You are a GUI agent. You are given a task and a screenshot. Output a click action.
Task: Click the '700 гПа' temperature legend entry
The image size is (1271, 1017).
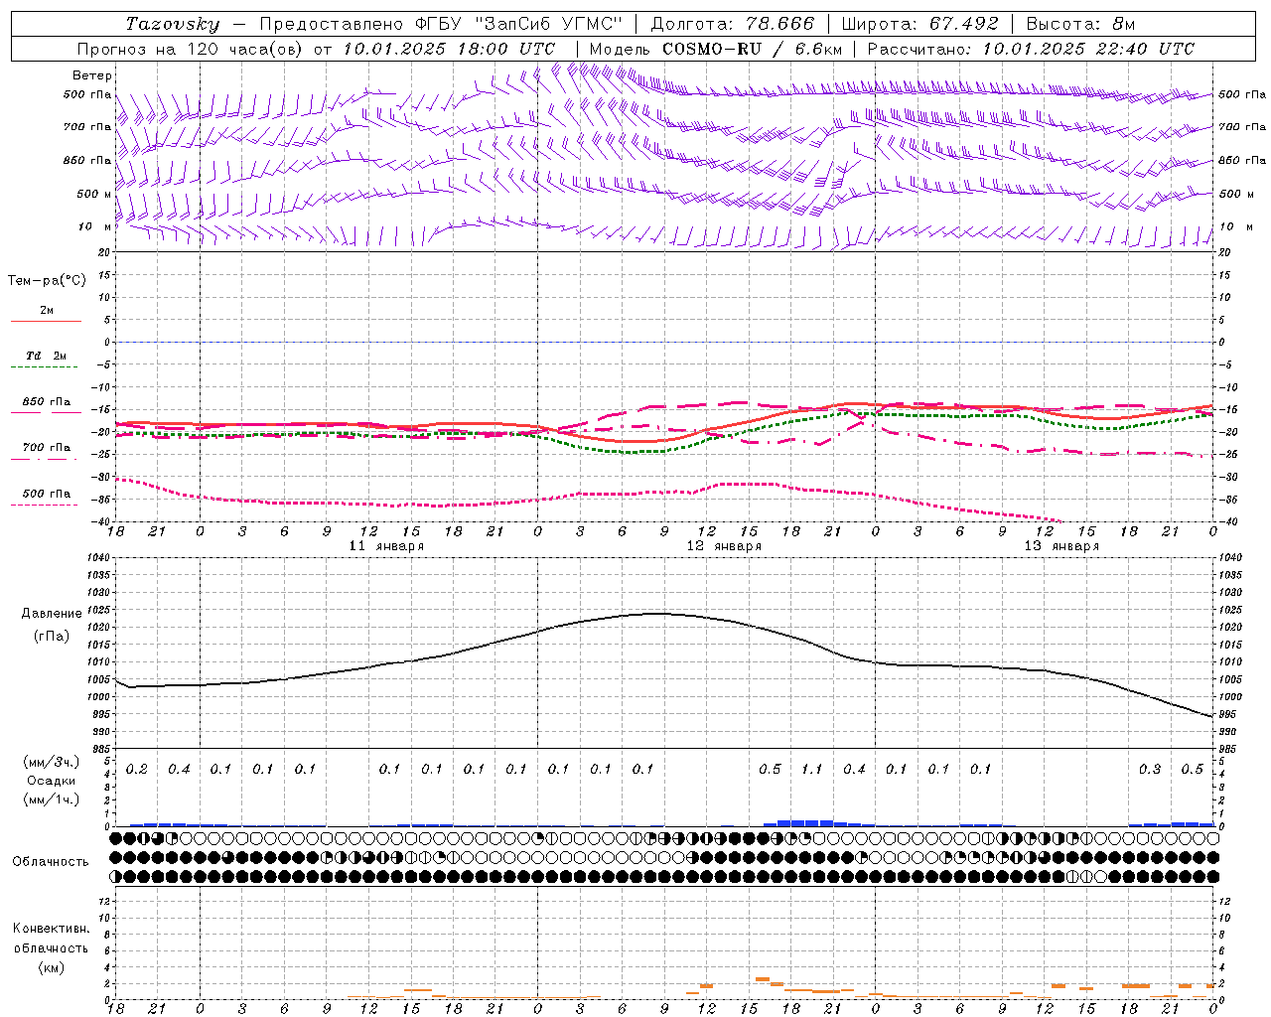point(47,448)
